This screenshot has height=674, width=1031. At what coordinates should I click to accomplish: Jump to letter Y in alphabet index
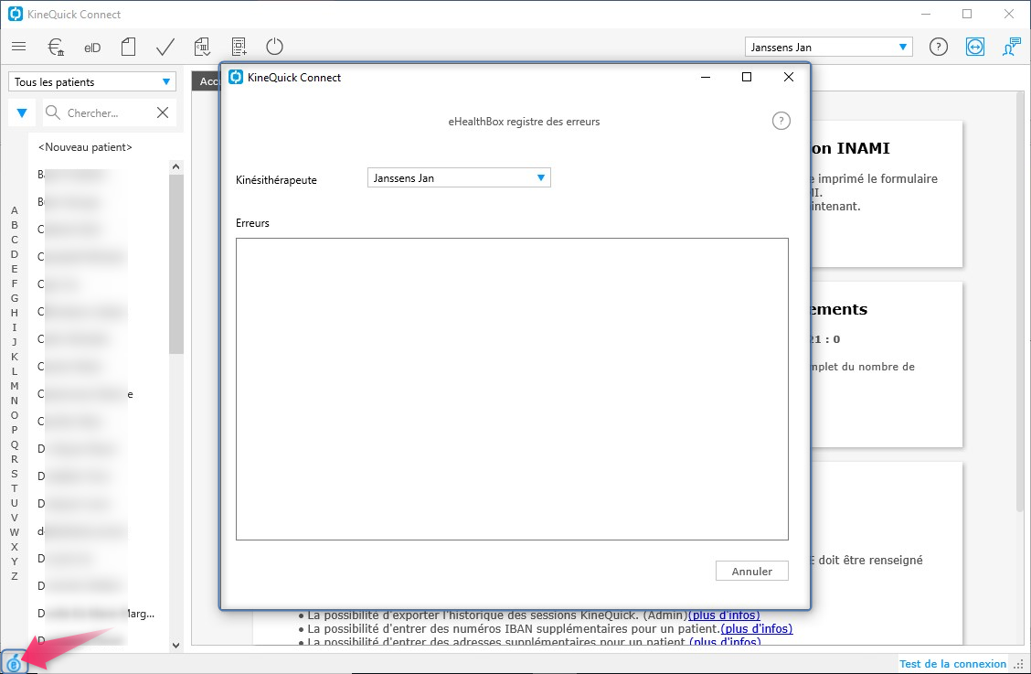click(15, 562)
